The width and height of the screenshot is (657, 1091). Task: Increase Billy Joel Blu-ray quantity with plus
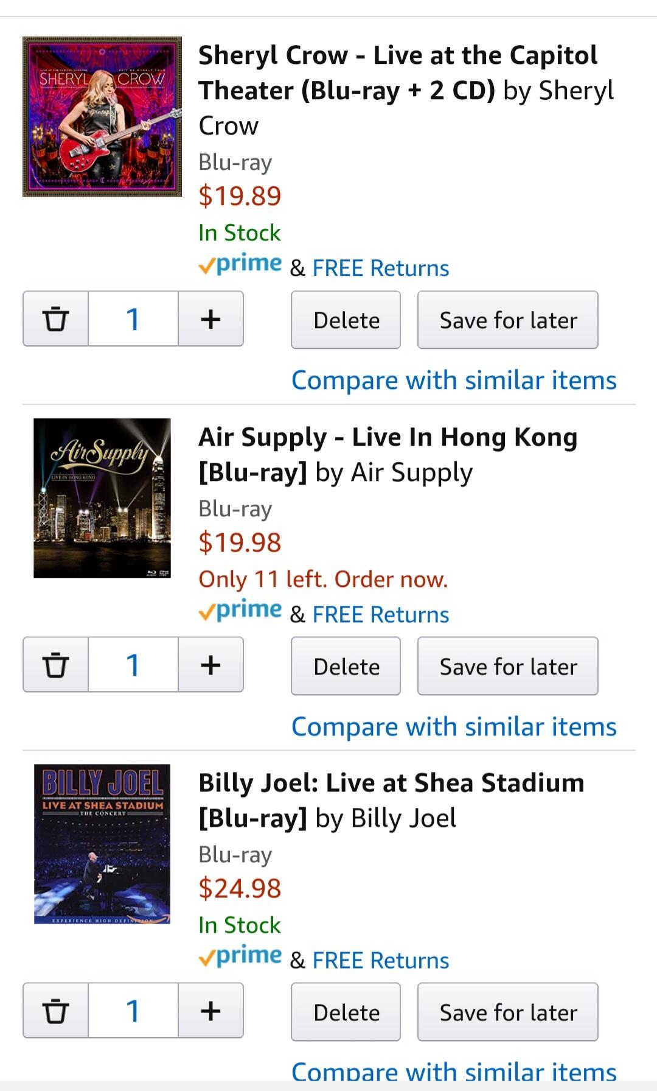point(210,1011)
